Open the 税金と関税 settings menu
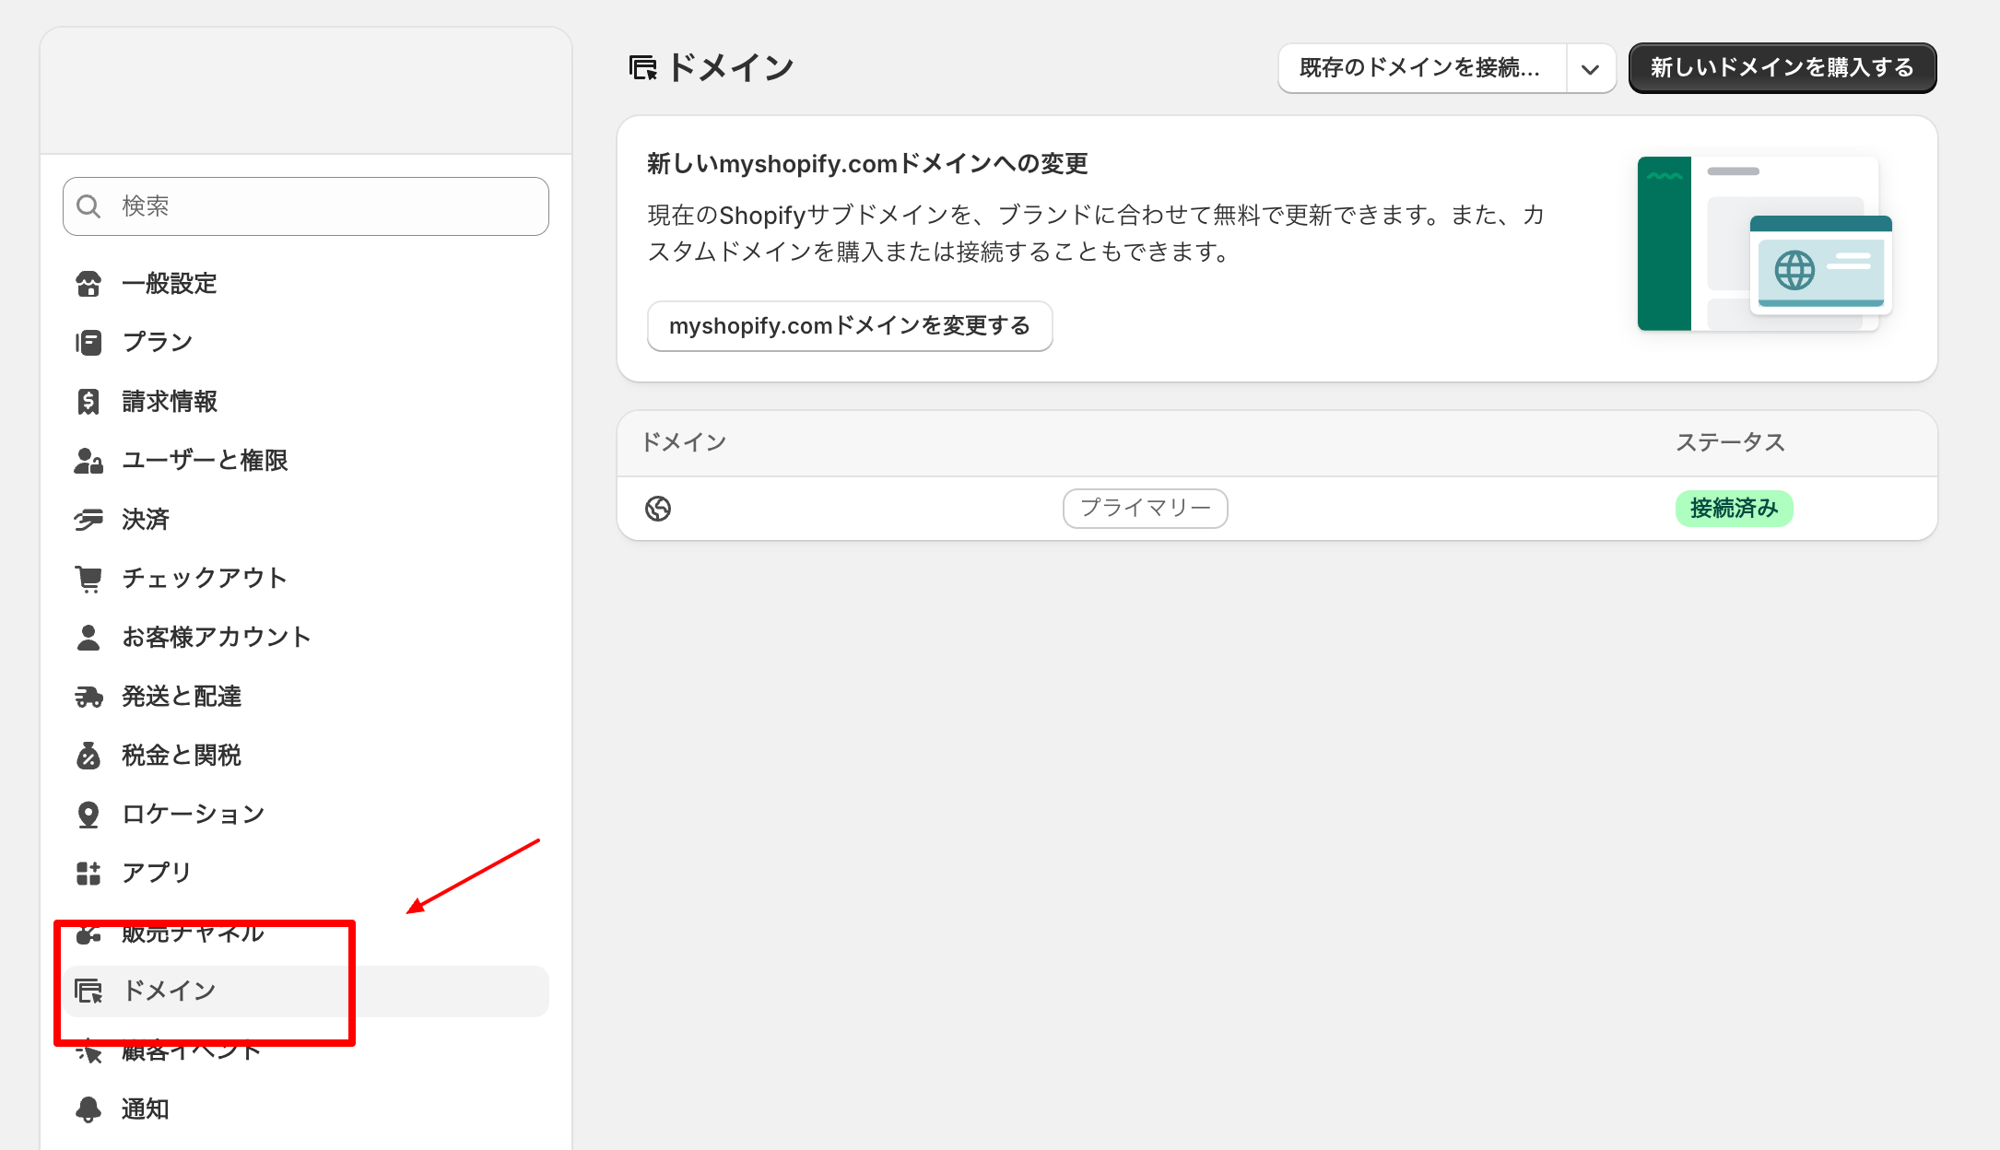This screenshot has height=1150, width=2000. coord(182,756)
